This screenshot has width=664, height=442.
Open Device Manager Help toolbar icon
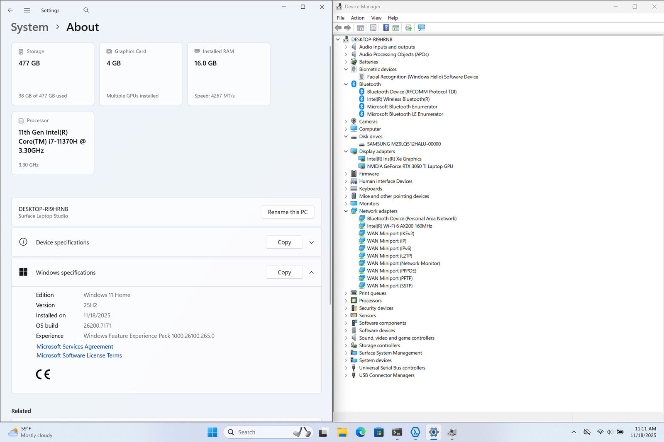pyautogui.click(x=386, y=28)
